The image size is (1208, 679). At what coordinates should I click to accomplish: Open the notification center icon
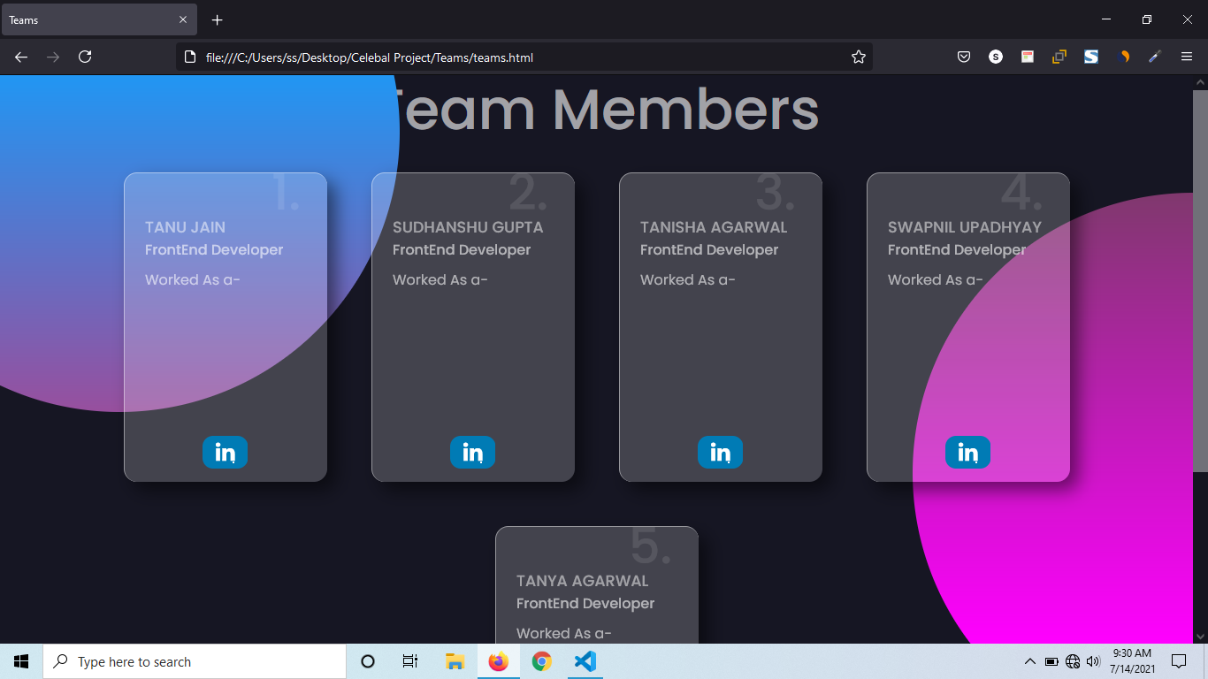point(1178,661)
